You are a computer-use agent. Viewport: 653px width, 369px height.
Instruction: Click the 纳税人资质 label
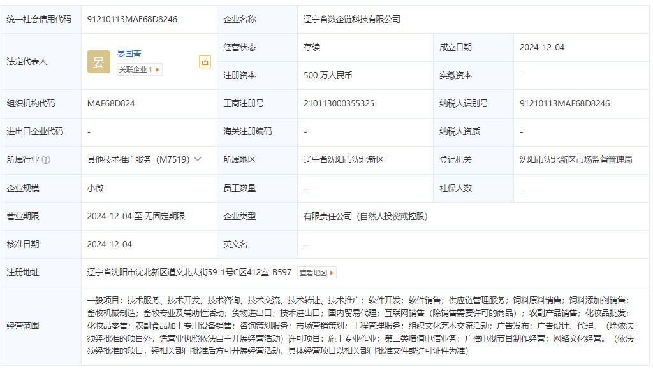click(460, 131)
